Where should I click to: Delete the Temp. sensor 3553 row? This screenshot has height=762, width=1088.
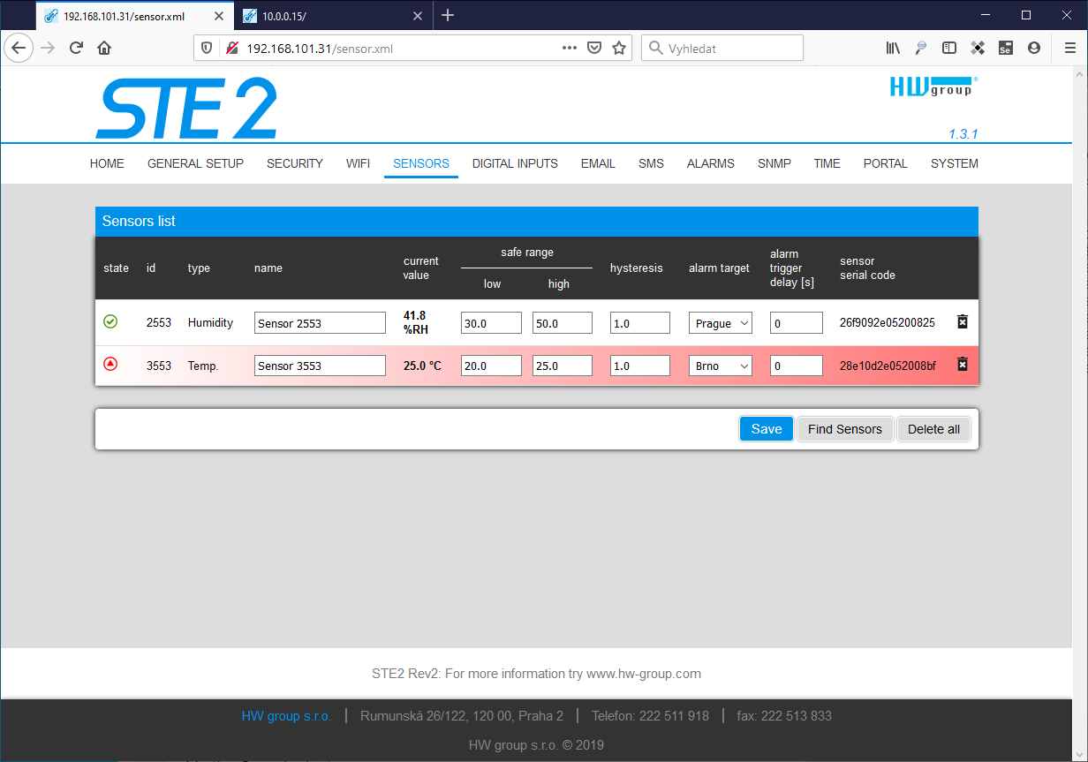[x=963, y=364]
